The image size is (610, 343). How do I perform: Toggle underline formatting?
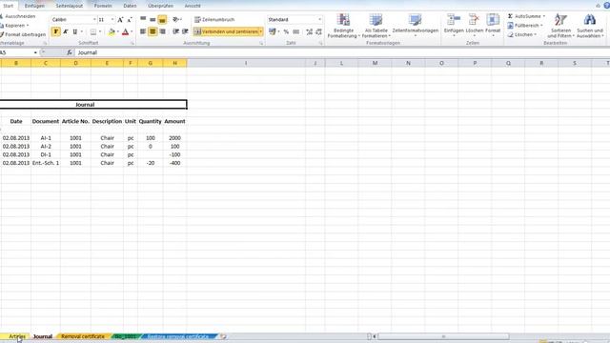pyautogui.click(x=74, y=31)
